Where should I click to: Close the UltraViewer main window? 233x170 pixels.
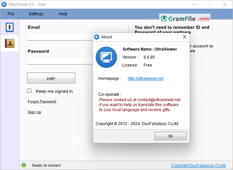225,4
